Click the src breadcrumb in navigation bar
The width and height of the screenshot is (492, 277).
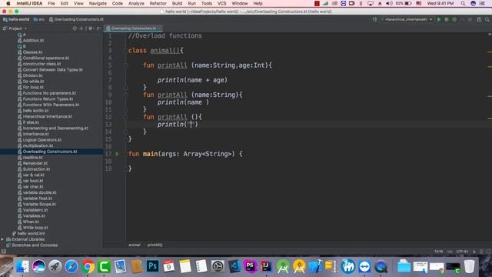[39, 19]
